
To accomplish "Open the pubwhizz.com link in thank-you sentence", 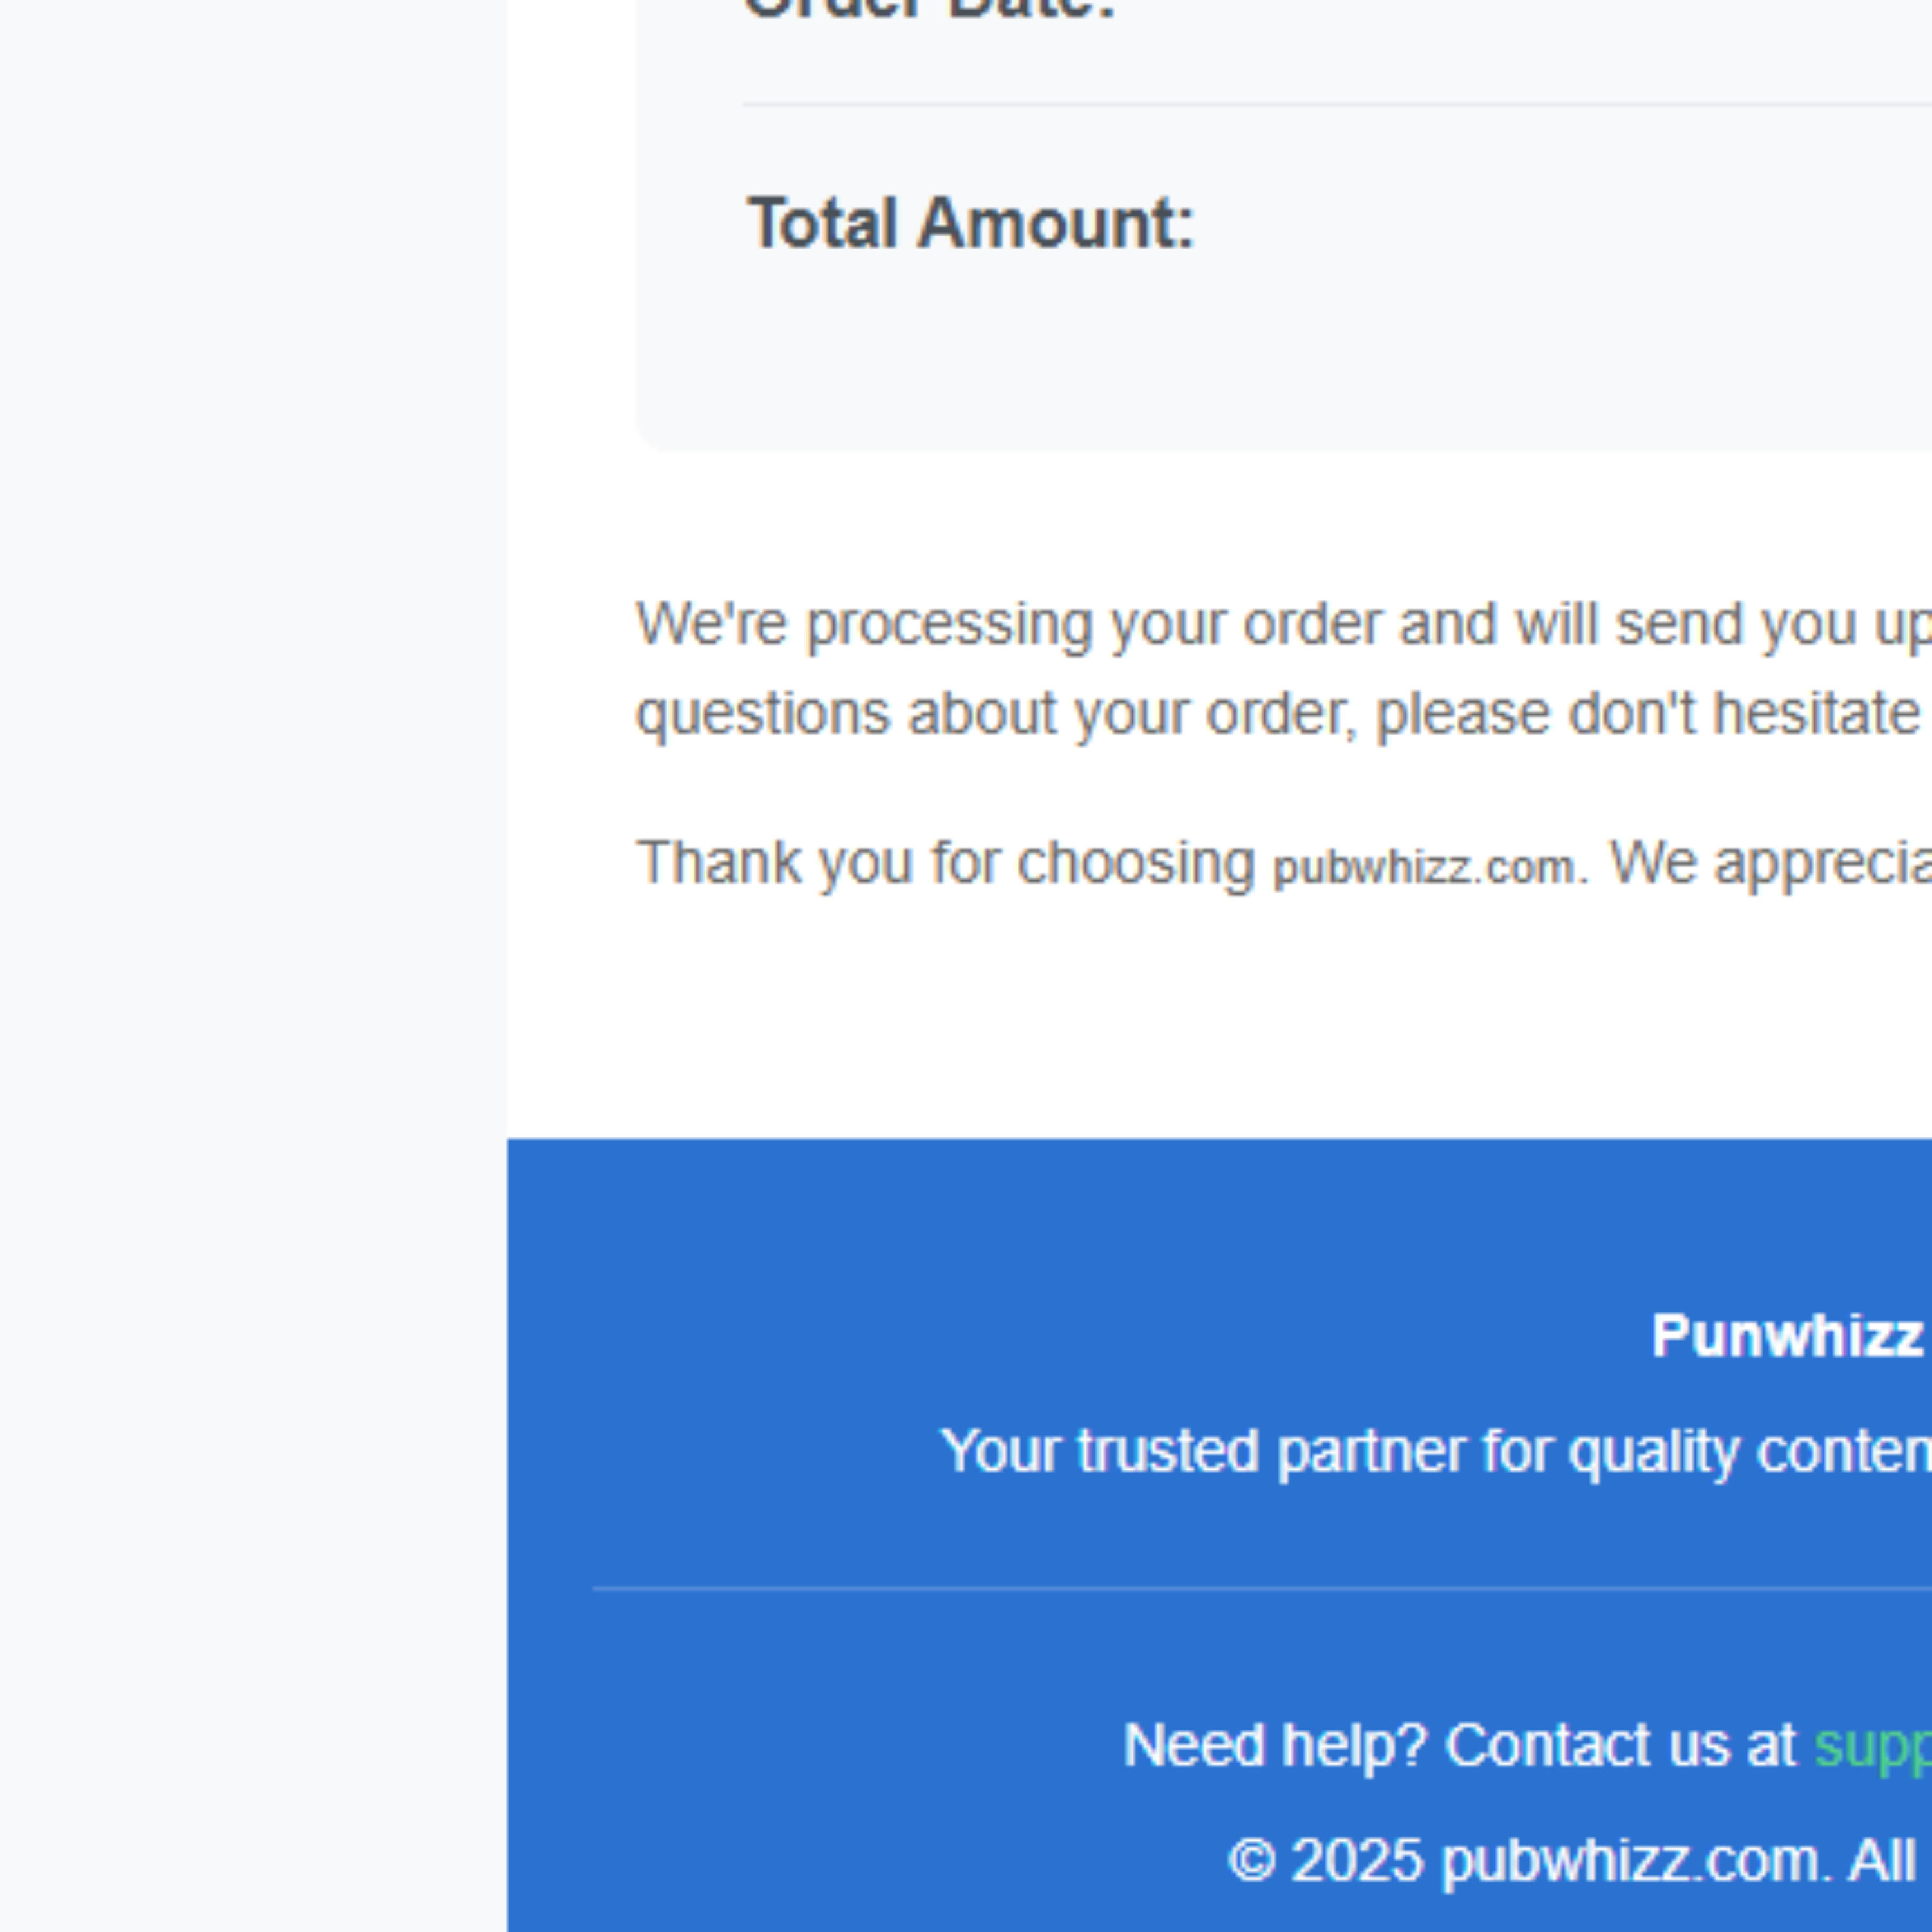I will point(1424,868).
